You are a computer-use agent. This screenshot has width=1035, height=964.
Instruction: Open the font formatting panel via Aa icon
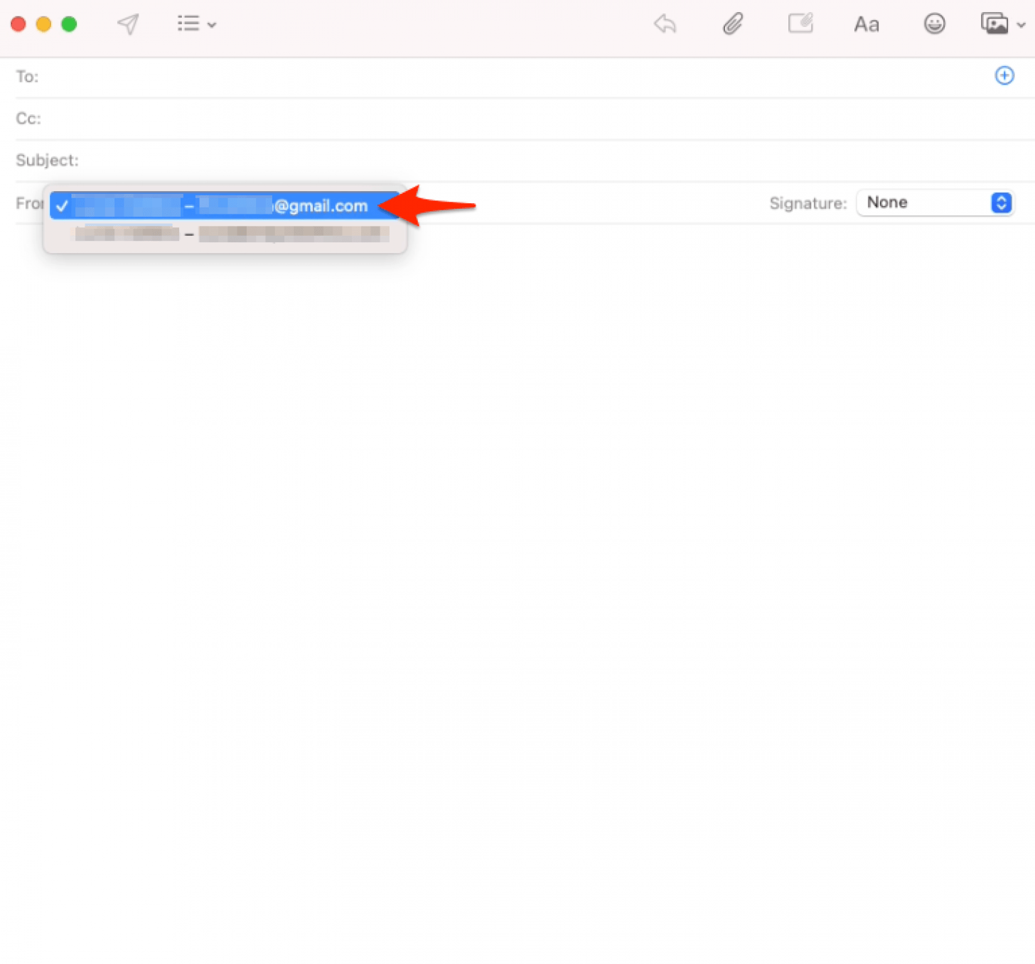(866, 23)
